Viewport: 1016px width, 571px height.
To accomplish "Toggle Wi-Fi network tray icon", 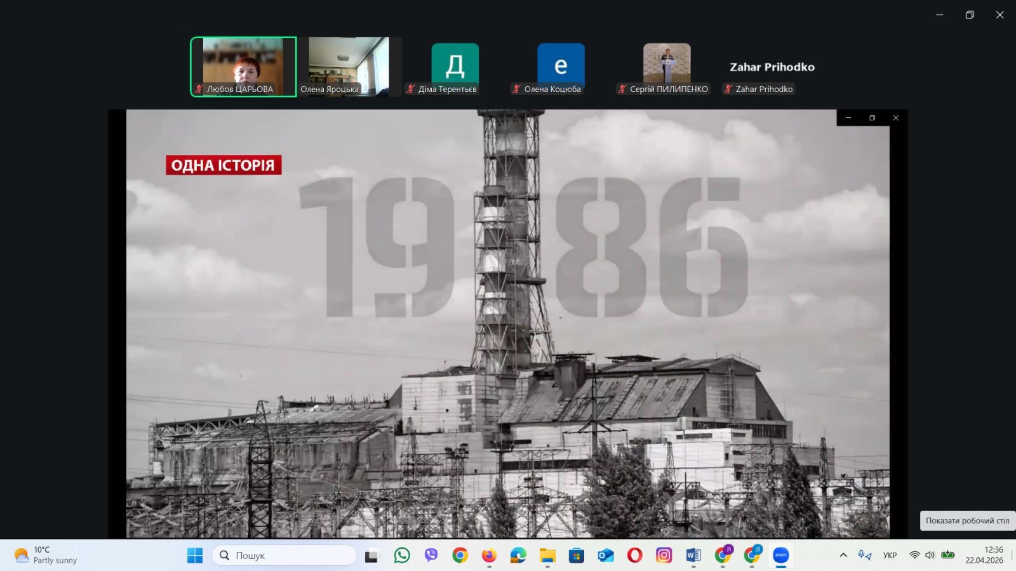I will point(914,555).
